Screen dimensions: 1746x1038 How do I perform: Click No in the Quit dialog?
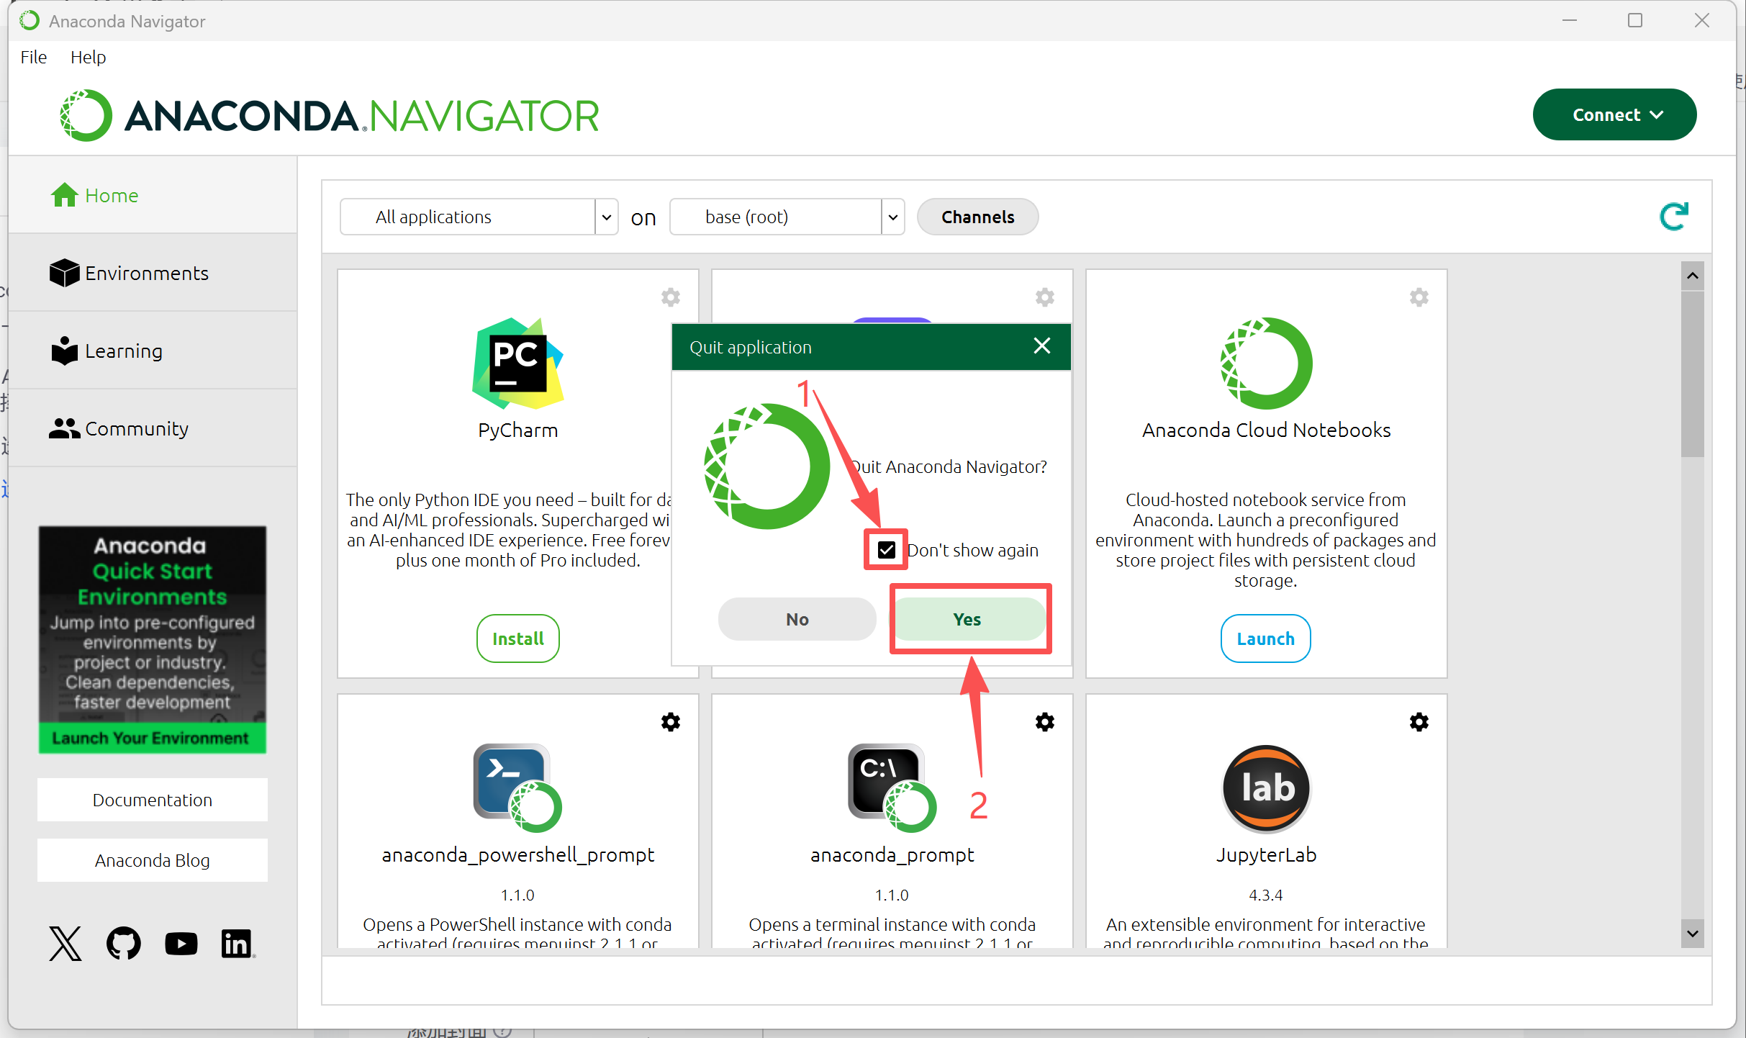click(x=797, y=619)
